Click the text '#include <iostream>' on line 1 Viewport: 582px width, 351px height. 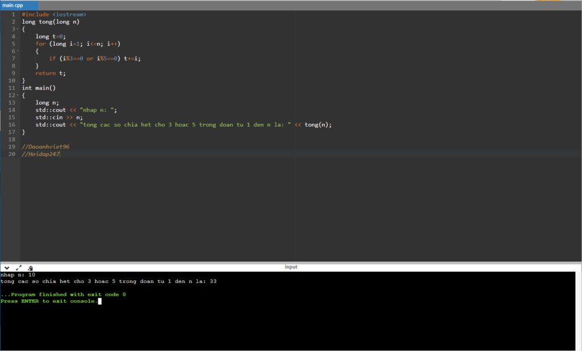pyautogui.click(x=54, y=14)
